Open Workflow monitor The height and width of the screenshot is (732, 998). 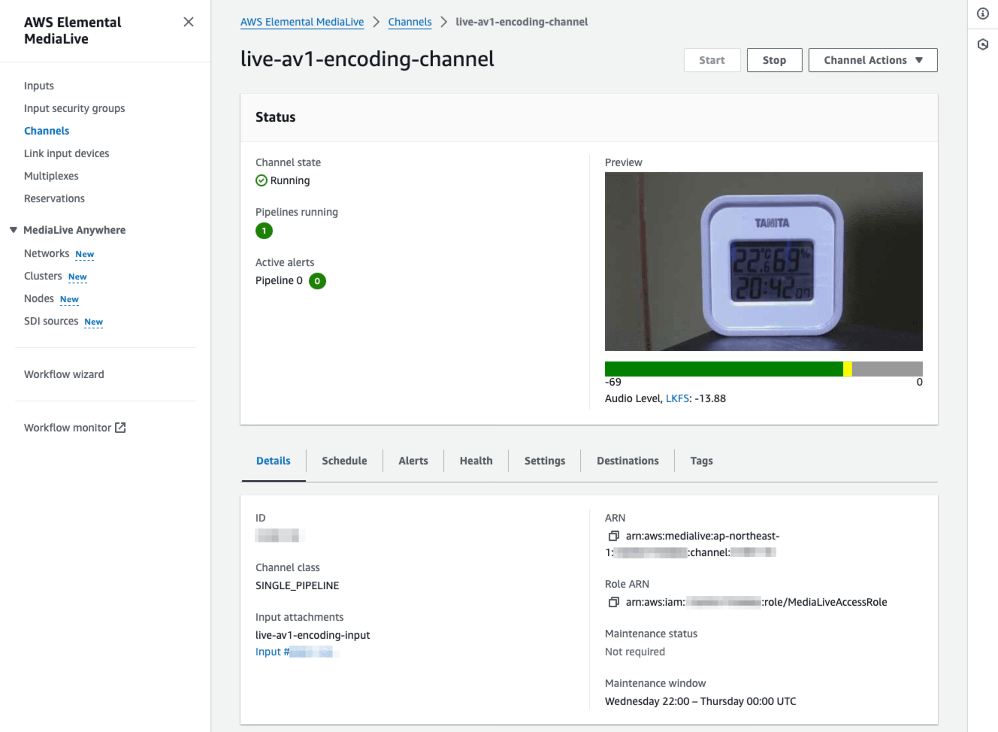coord(67,428)
